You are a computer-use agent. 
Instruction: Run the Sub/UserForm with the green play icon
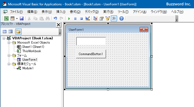tap(69, 19)
